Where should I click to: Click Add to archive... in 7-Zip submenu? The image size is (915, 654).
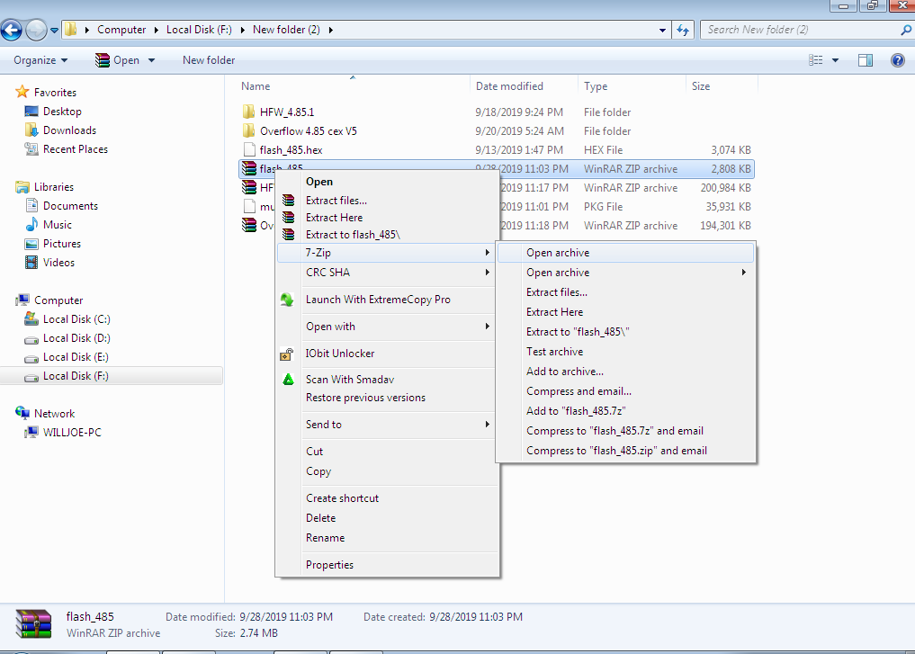[x=625, y=372]
